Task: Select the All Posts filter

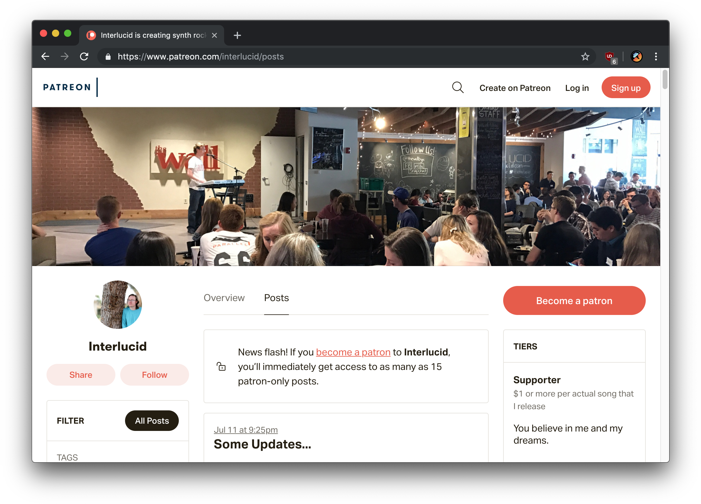Action: pyautogui.click(x=152, y=421)
